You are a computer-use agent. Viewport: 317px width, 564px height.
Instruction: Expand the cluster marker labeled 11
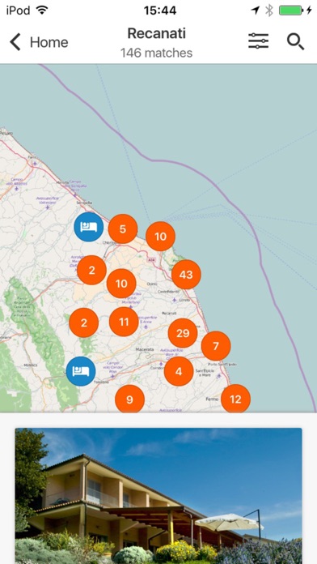[124, 322]
